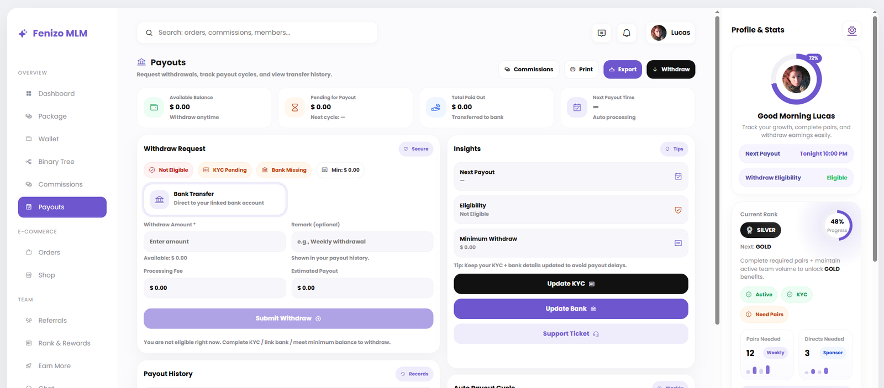Click the Payouts heading bank icon

141,62
